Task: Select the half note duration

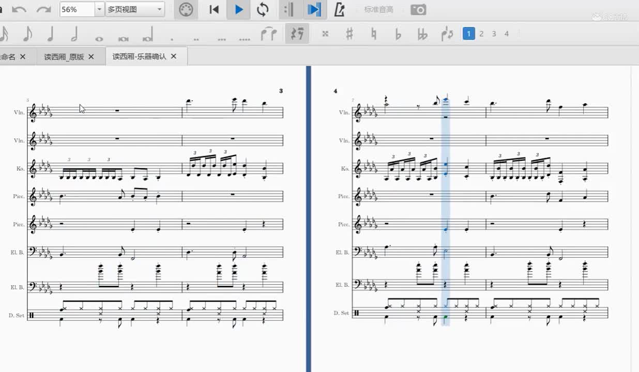Action: (x=74, y=34)
